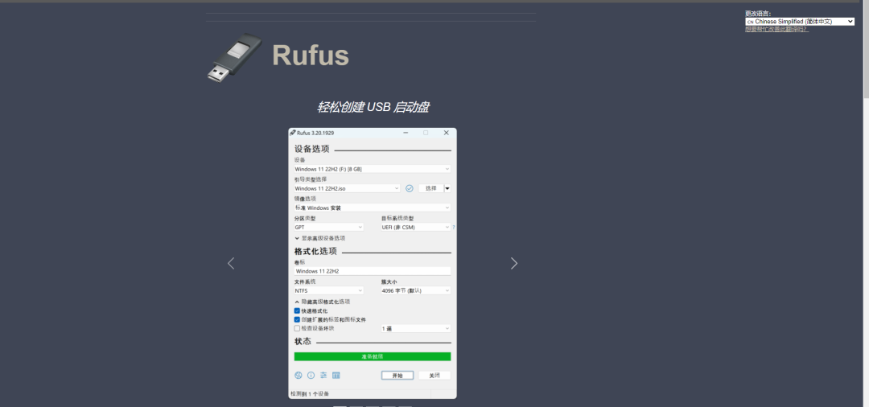
Task: Click the Rufus USB drive logo
Action: click(234, 58)
